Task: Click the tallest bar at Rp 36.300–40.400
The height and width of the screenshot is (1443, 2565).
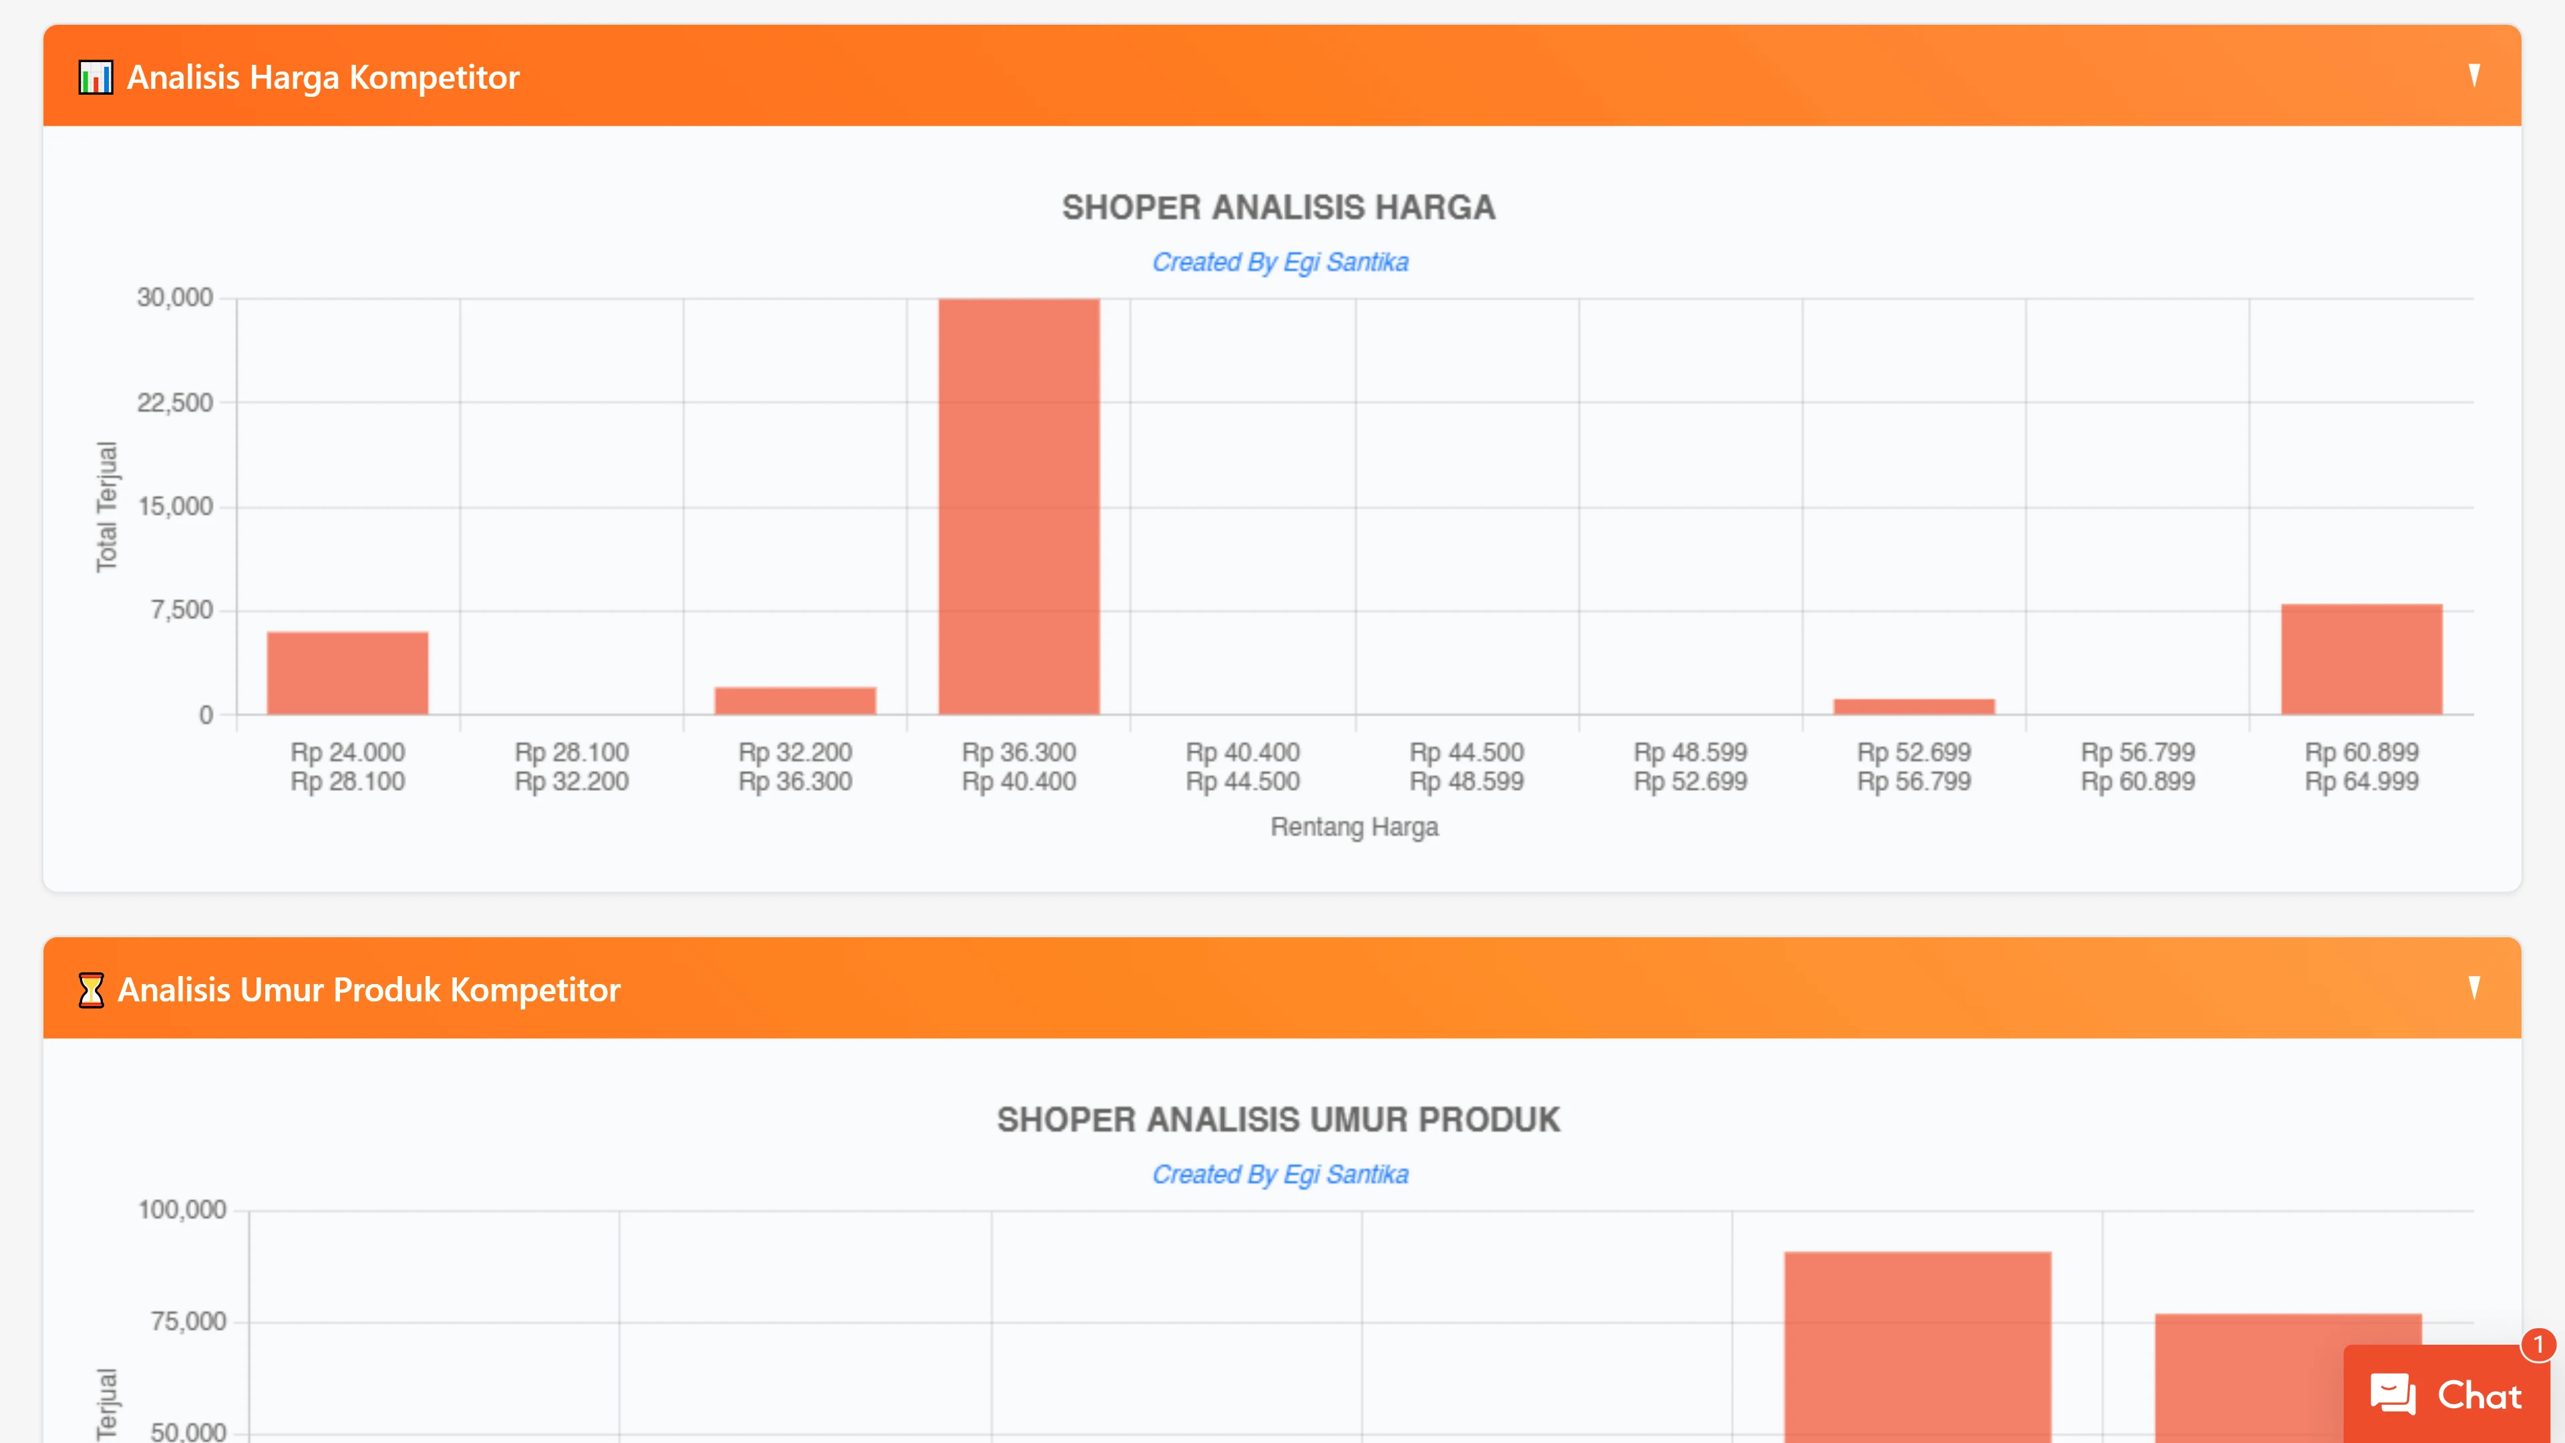Action: coord(1019,506)
